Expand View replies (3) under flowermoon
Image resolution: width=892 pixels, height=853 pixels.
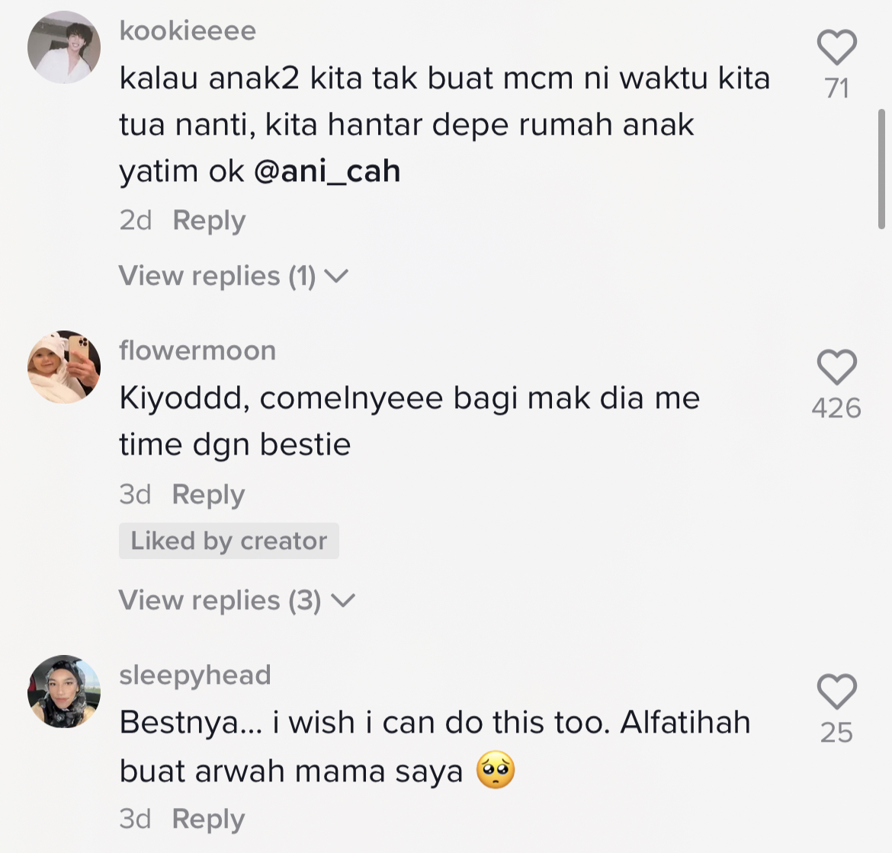(236, 600)
